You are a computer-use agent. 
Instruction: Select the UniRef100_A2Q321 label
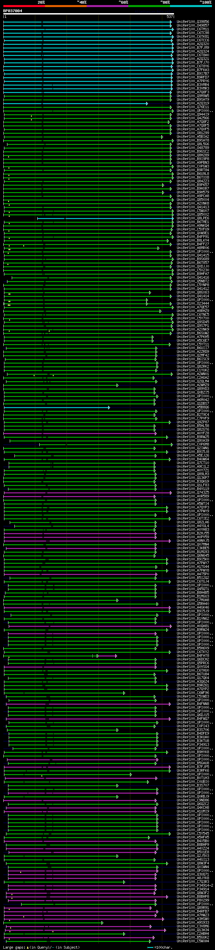pos(192,59)
